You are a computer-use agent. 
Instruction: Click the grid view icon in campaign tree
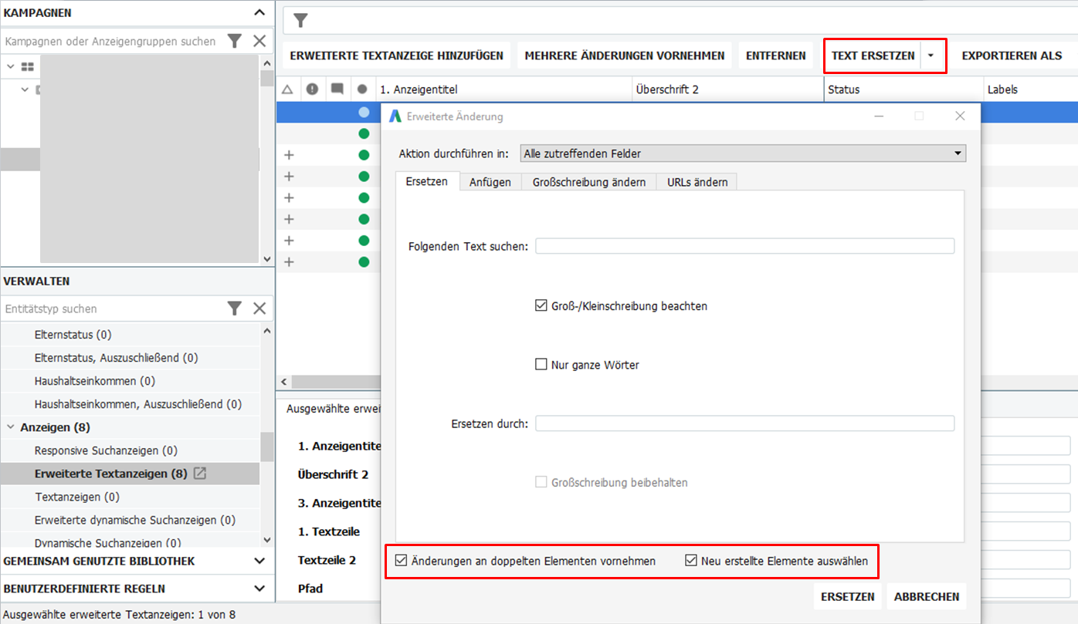(x=29, y=66)
